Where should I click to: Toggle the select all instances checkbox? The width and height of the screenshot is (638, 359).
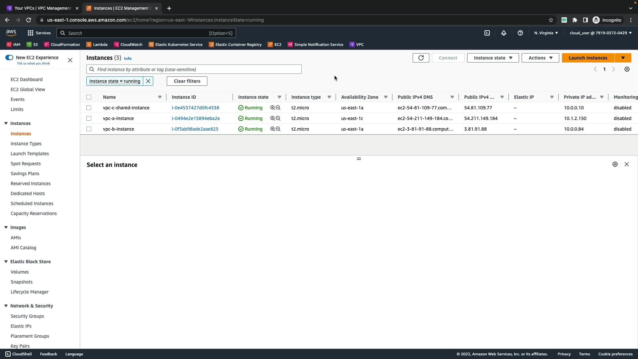tap(89, 97)
